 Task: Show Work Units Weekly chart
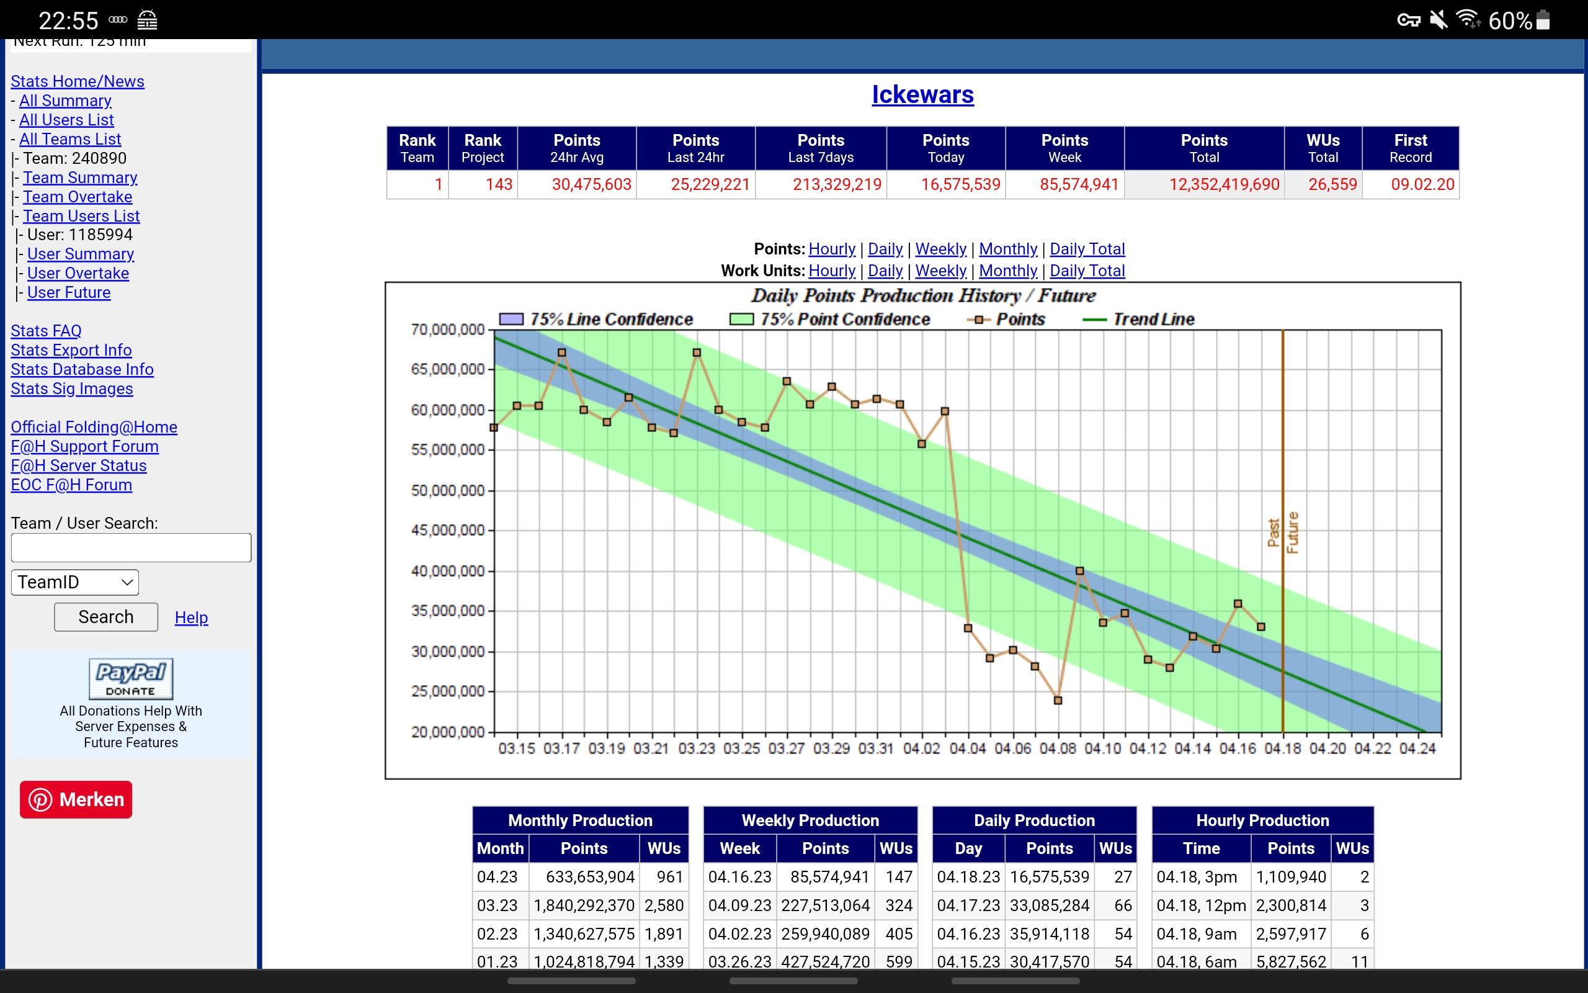(x=941, y=271)
